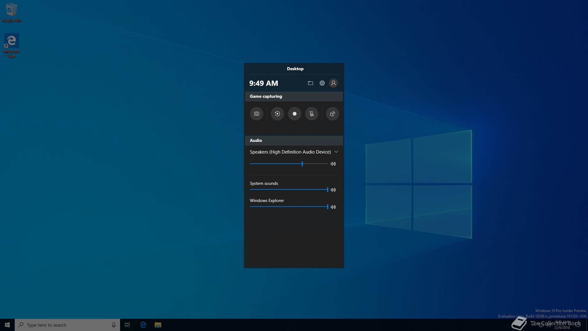This screenshot has height=331, width=588.
Task: Adjust the Windows Explorer volume slider
Action: click(289, 207)
